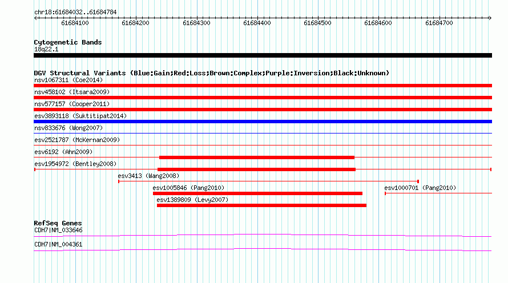Select variant label esv3893118 (Suktitipat2014)

[80, 116]
